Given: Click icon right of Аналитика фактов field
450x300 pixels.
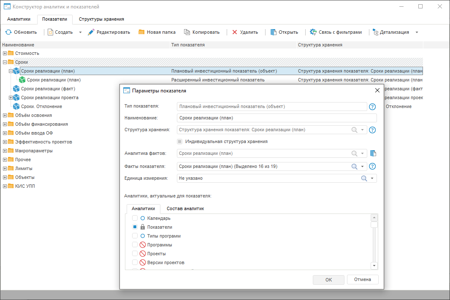Looking at the screenshot, I should (372, 154).
